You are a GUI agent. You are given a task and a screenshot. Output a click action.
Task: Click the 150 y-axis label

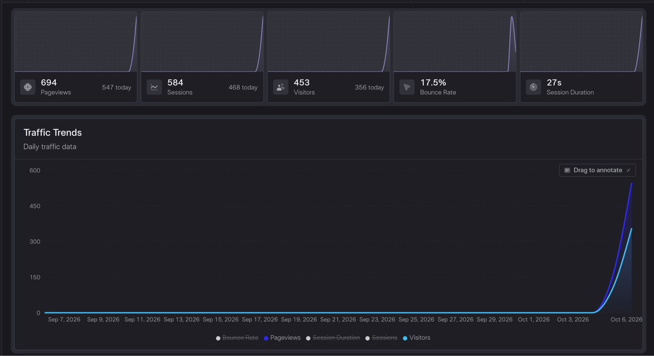(35, 277)
